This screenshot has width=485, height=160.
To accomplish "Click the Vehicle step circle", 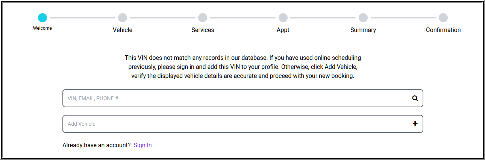I will [123, 18].
